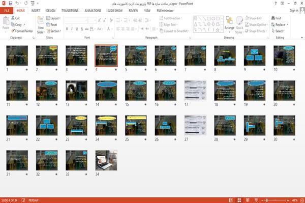Click PERSIAN language indicator in status bar
This screenshot has width=305, height=203.
tap(34, 200)
